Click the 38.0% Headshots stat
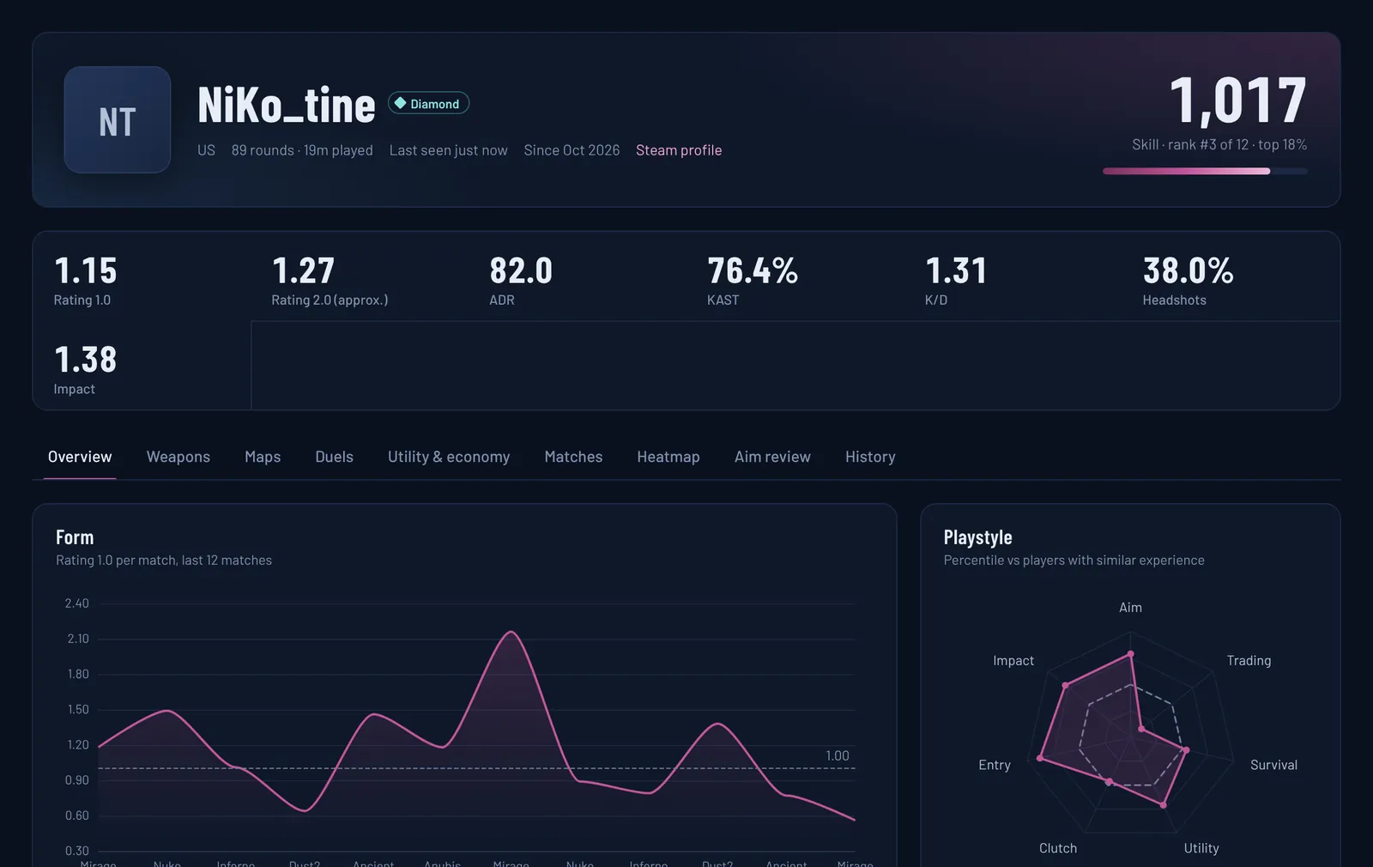Image resolution: width=1373 pixels, height=867 pixels. point(1189,271)
